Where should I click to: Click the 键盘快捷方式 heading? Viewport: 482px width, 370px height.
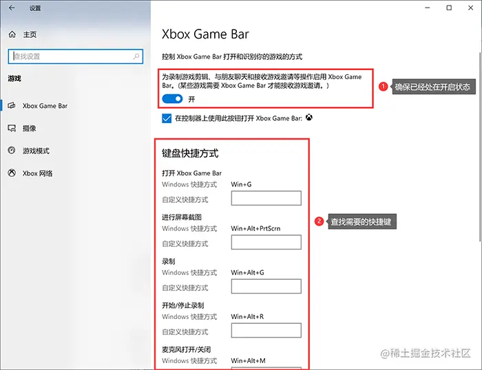tap(190, 153)
